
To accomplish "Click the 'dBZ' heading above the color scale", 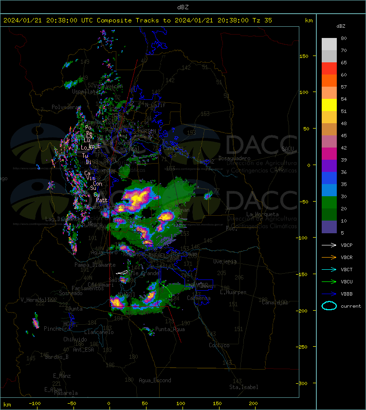I will click(341, 26).
